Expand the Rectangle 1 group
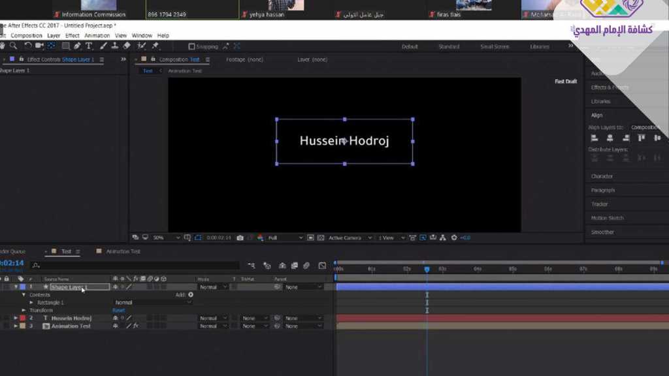Image resolution: width=669 pixels, height=376 pixels. 31,303
